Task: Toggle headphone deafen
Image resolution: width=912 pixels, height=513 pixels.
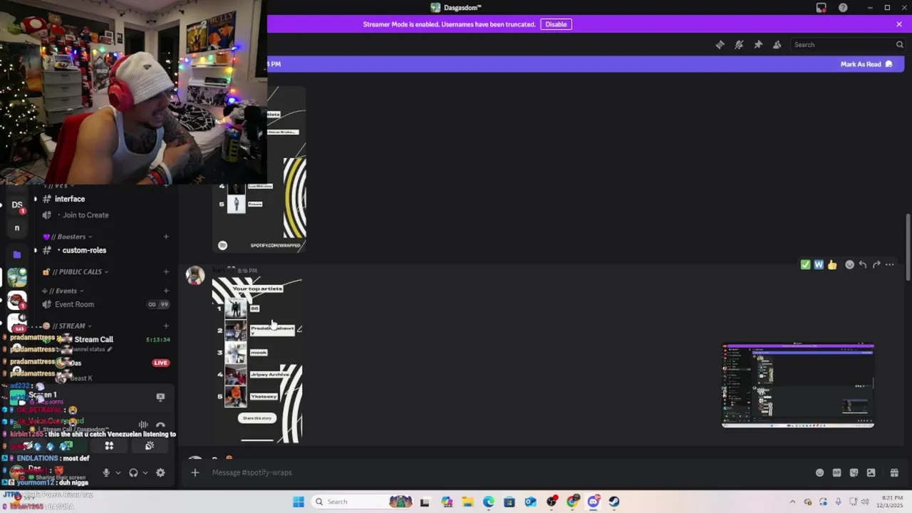Action: [x=133, y=472]
